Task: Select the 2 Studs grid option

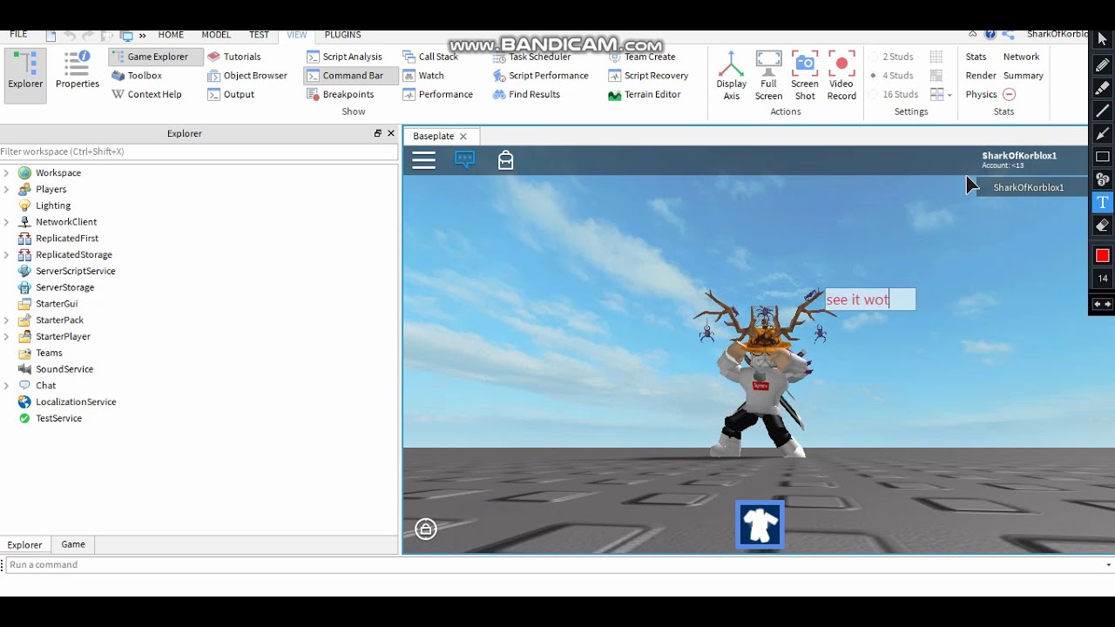Action: point(892,57)
